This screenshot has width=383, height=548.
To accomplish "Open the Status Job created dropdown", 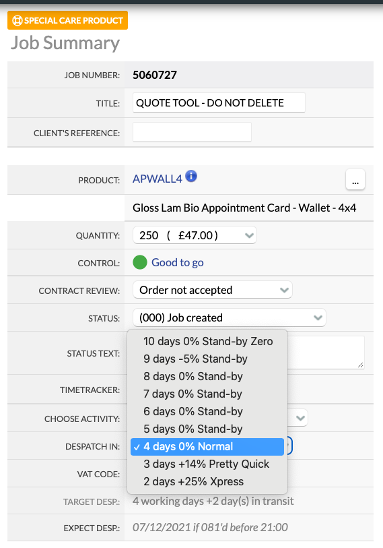I will (x=229, y=317).
